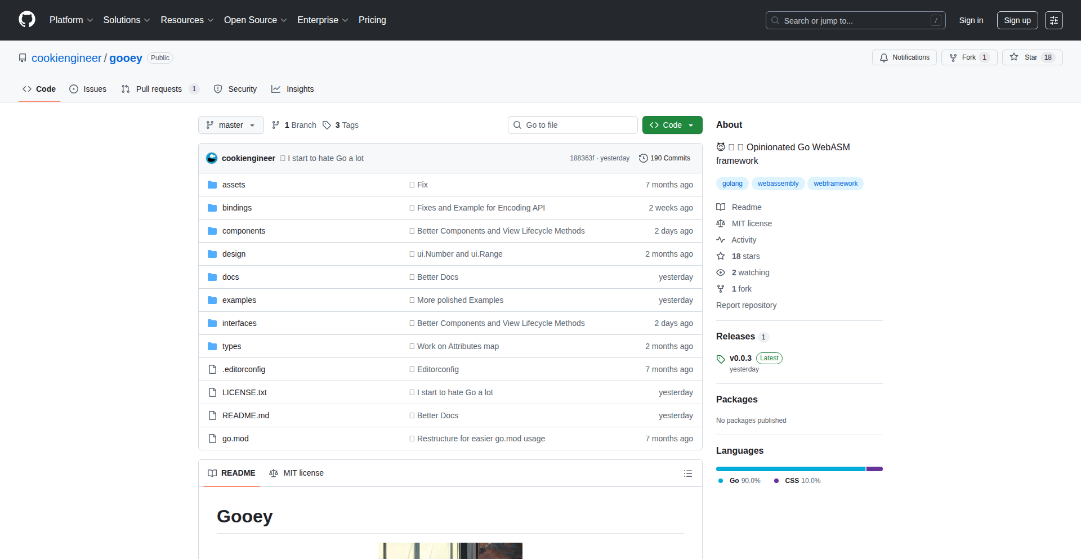
Task: Open the components folder
Action: coord(243,231)
